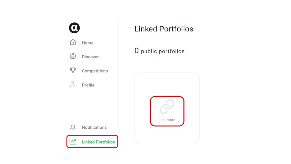This screenshot has height=164, width=291.
Task: Open the Home menu item
Action: [88, 43]
